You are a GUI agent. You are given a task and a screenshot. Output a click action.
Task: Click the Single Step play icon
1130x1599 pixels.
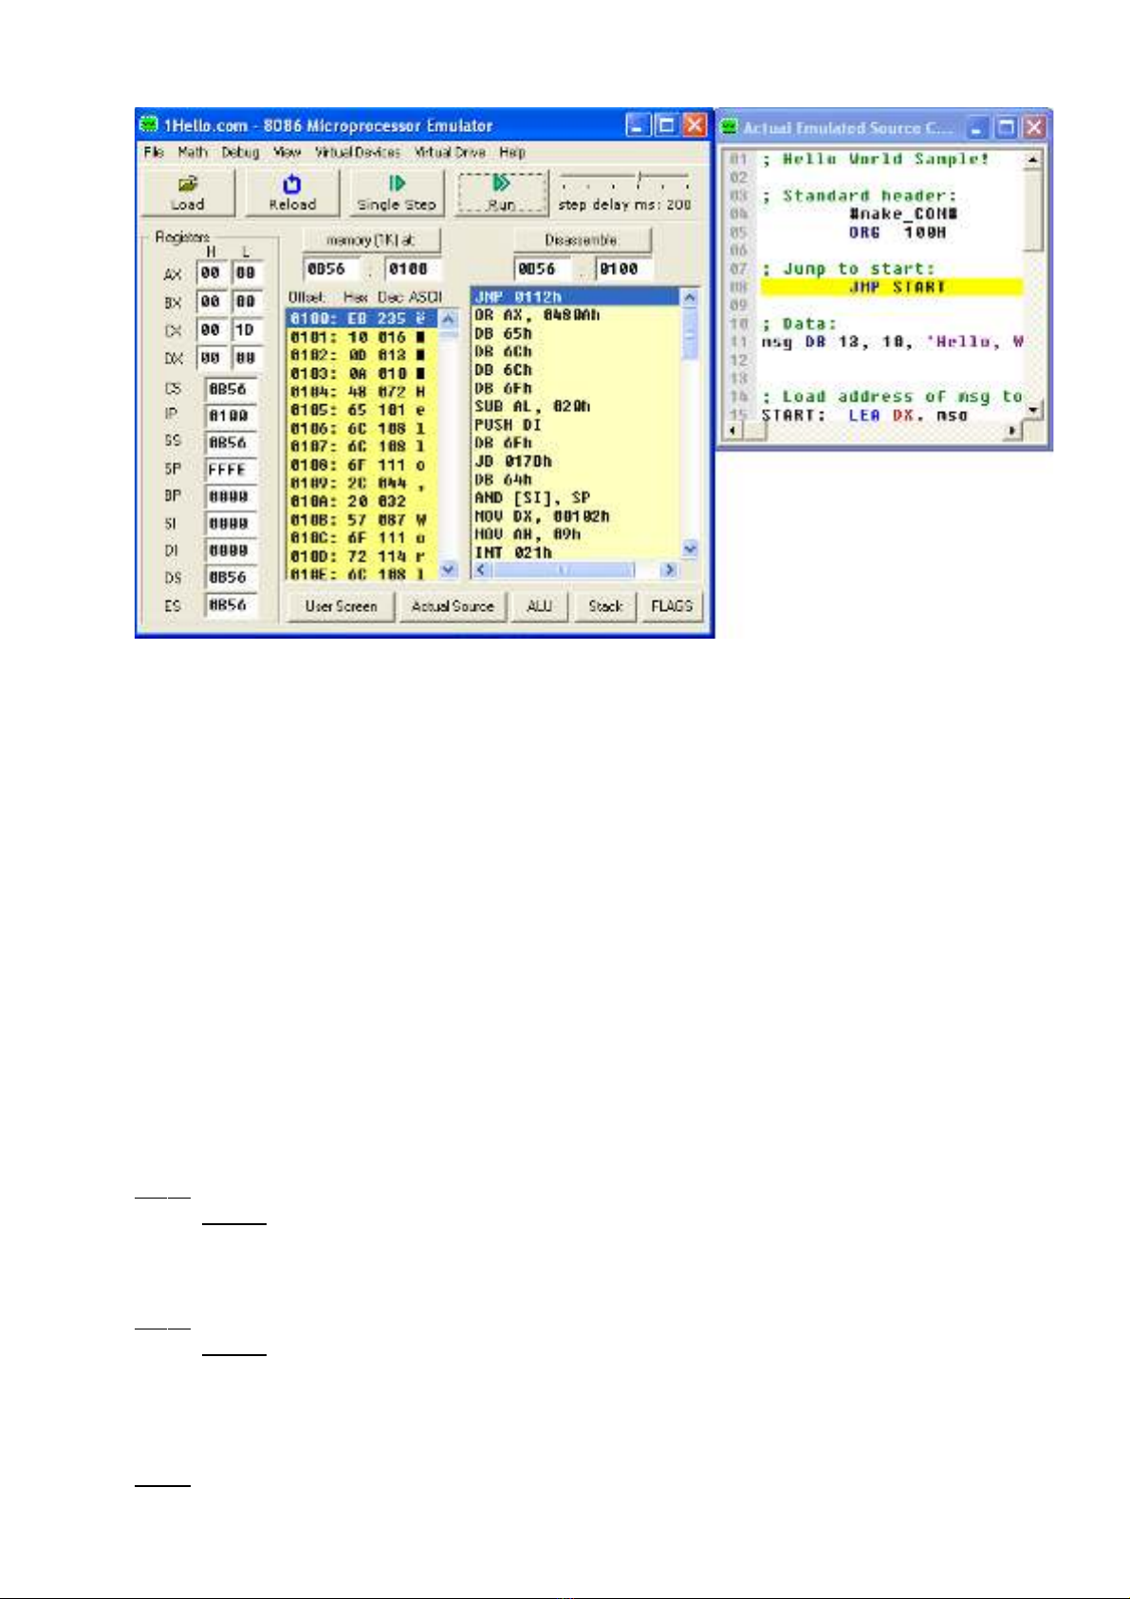point(397,182)
